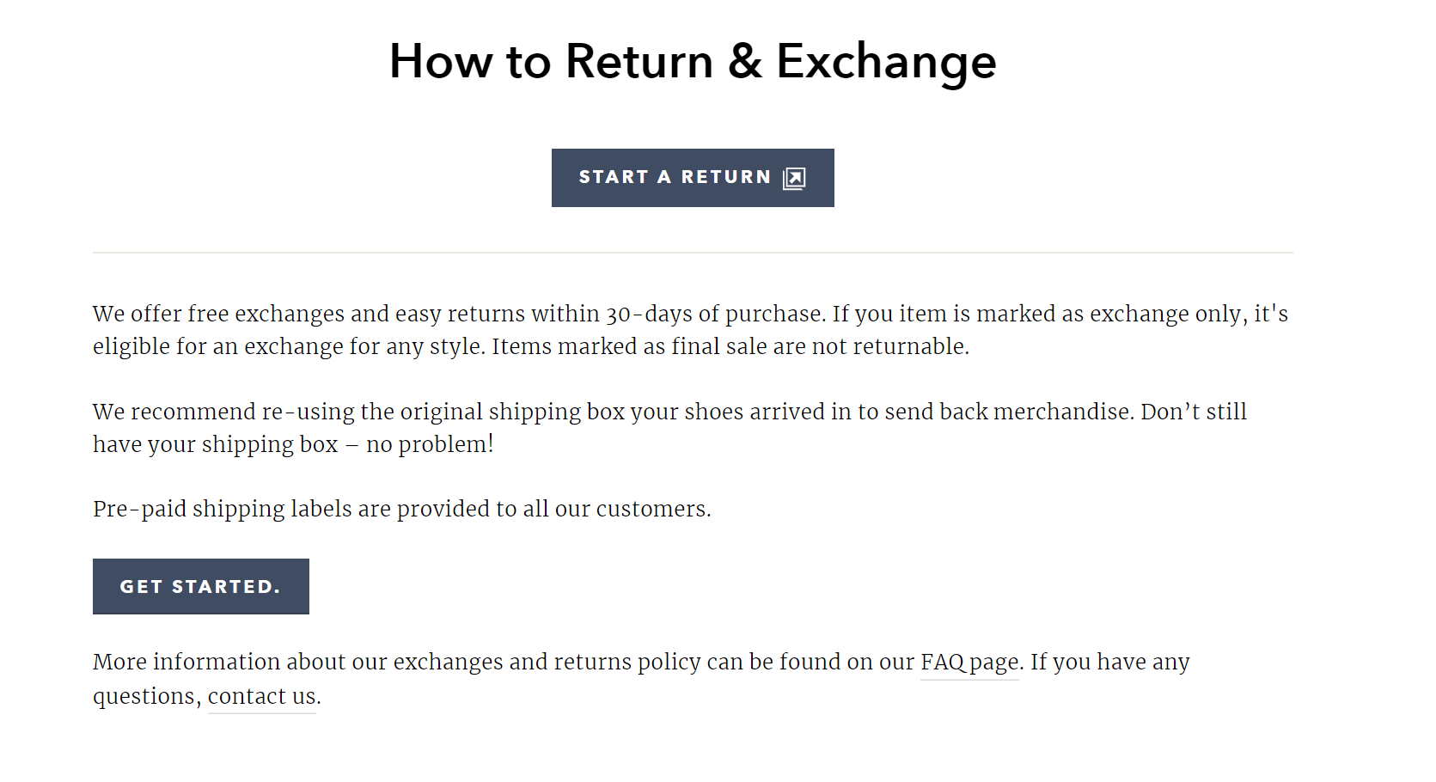The height and width of the screenshot is (782, 1436).
Task: Click the word Return in the heading
Action: click(x=639, y=61)
